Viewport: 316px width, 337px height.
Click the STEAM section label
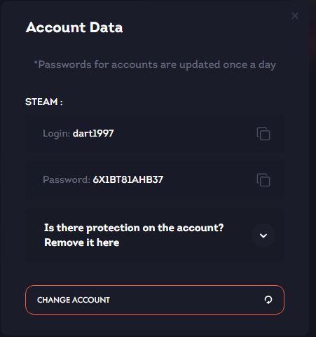pos(44,102)
